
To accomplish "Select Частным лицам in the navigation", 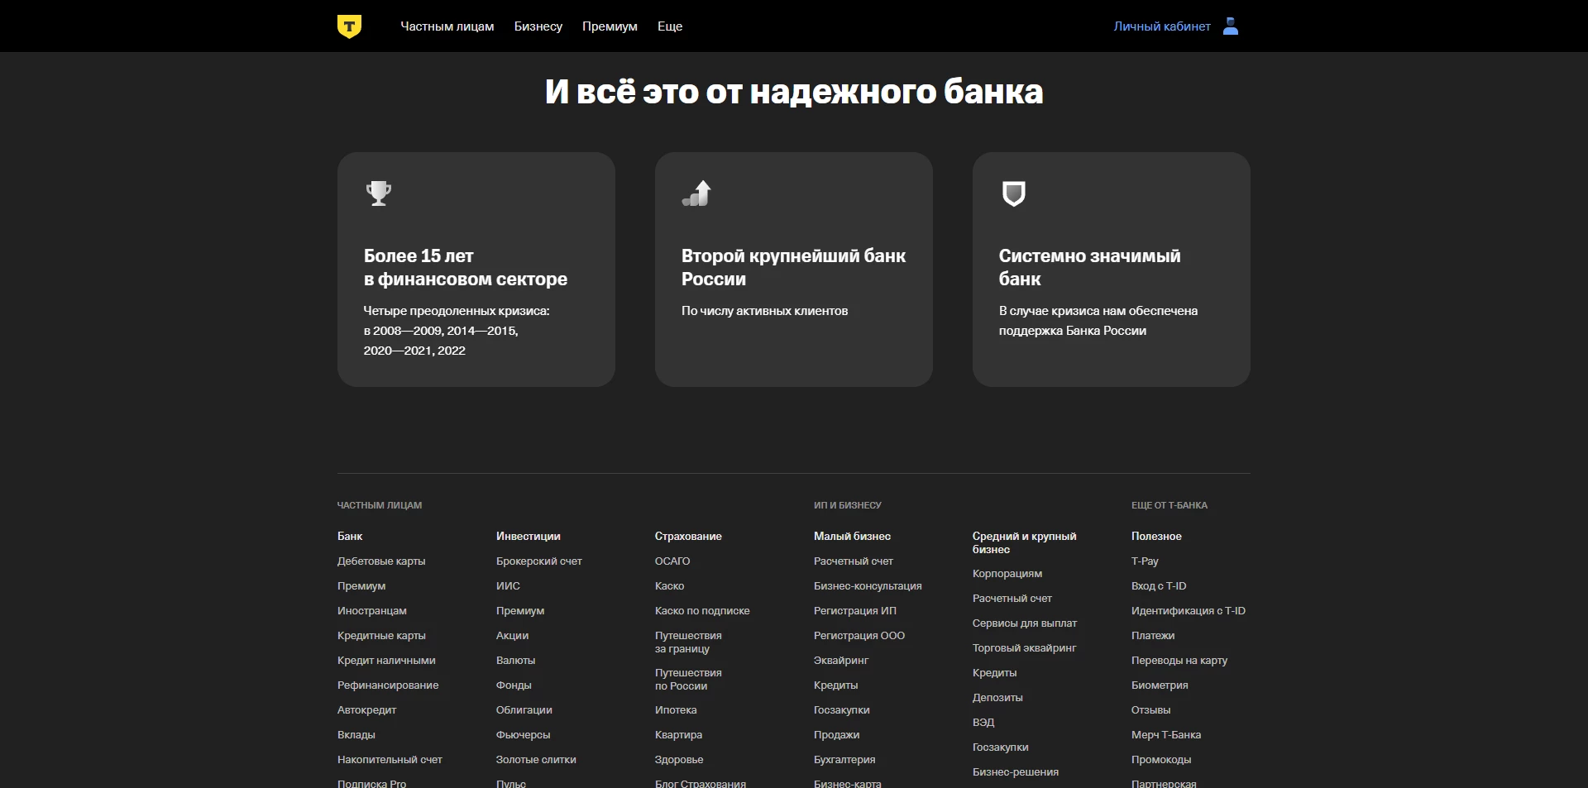I will click(447, 26).
